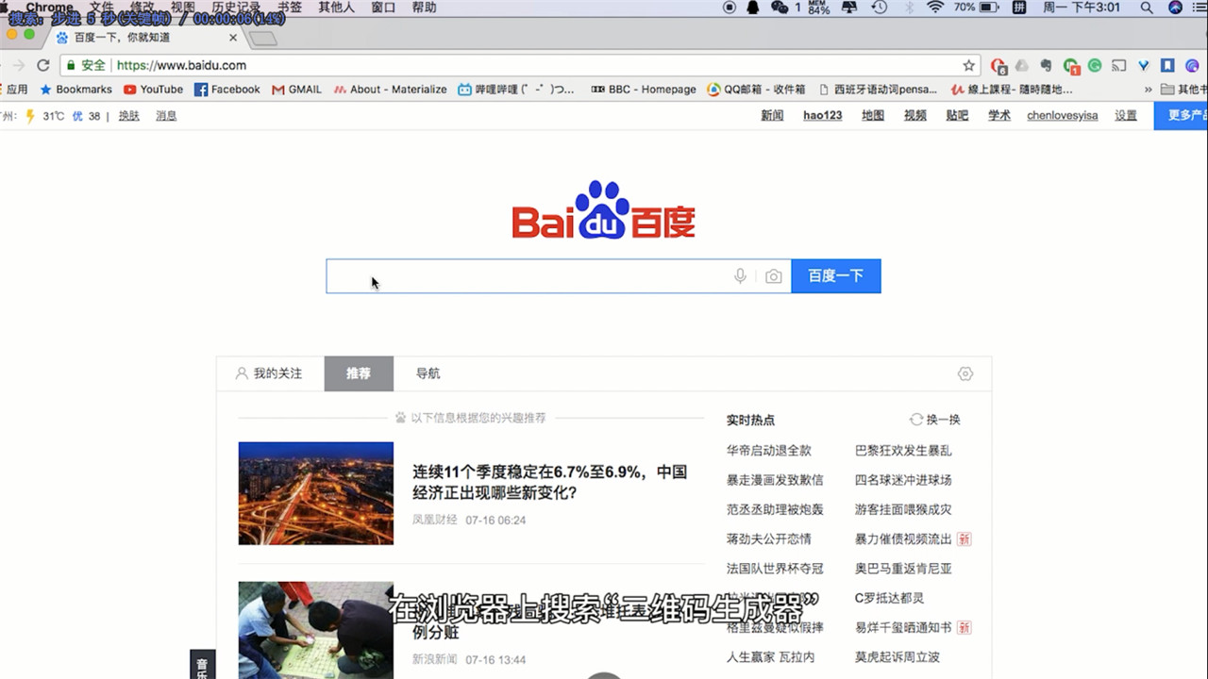Click the microphone voice search icon
Screen dimensions: 1208x679
coord(740,276)
